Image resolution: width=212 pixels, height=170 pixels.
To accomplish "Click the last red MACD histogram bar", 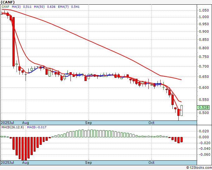I will (x=181, y=139).
